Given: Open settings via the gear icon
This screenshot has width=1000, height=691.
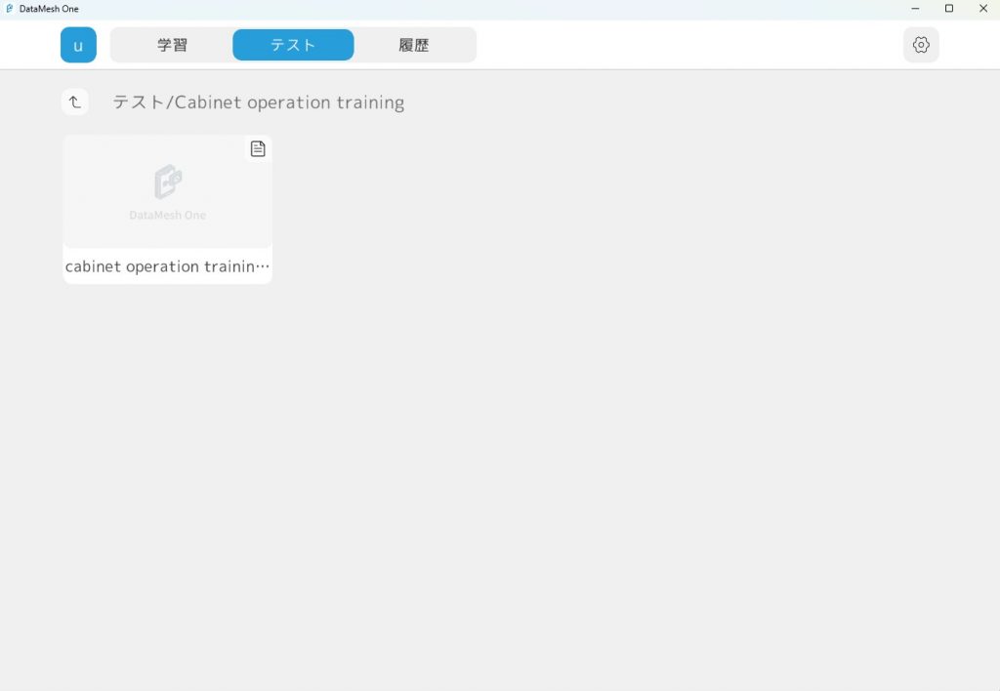Looking at the screenshot, I should 920,45.
